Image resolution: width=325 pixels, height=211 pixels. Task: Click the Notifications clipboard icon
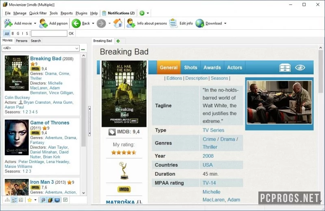[x=104, y=13]
